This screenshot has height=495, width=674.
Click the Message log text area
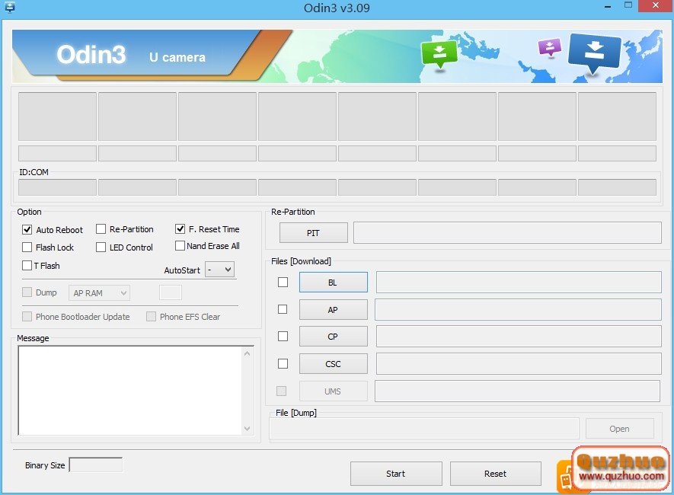pyautogui.click(x=129, y=390)
